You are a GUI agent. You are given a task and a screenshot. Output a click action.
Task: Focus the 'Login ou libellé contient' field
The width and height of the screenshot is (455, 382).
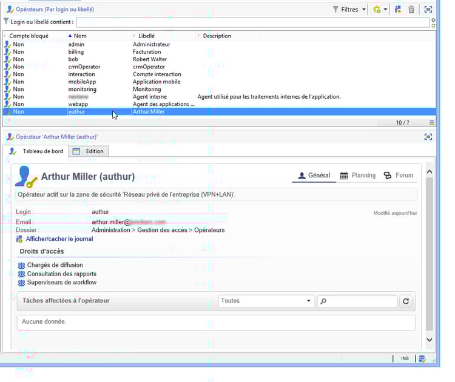pyautogui.click(x=253, y=22)
